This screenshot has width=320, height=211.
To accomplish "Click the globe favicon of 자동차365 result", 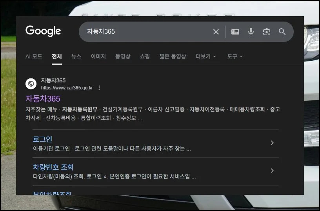I will tap(31, 84).
